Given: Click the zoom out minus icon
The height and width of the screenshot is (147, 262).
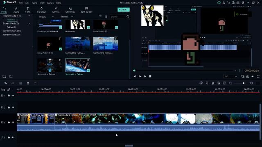Looking at the screenshot, I should [230, 83].
